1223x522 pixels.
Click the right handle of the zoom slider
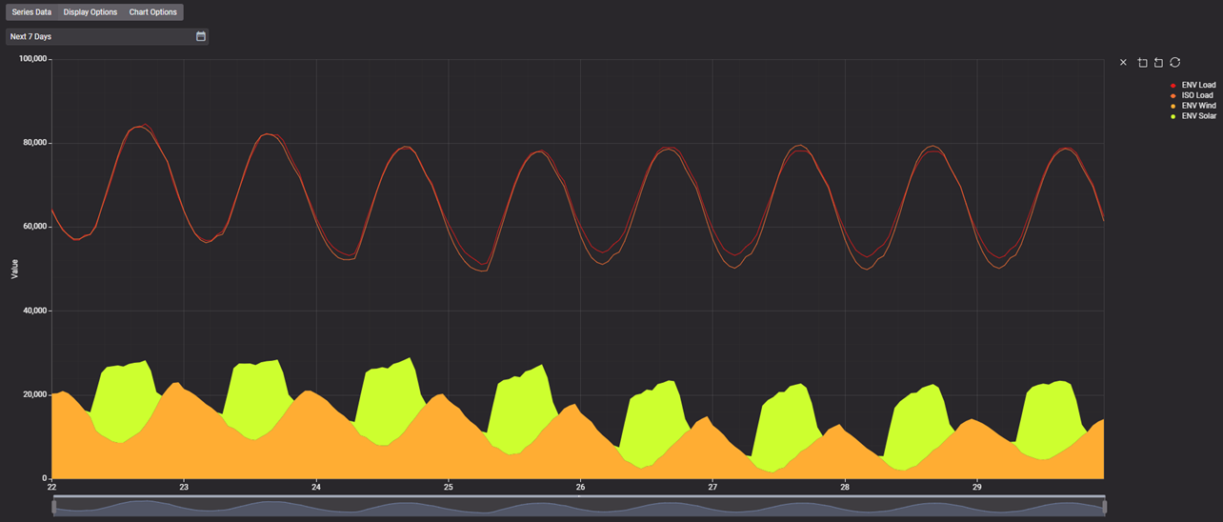(x=1105, y=508)
